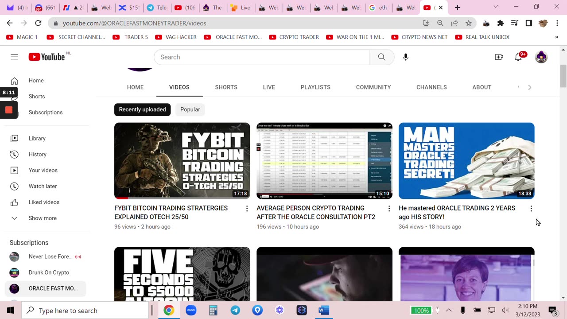
Task: Open options for FYBIT BITCOIN video
Action: pos(247,208)
